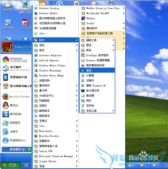Expand the 鲁大师 folder
This screenshot has height=169, width=168.
[56, 90]
